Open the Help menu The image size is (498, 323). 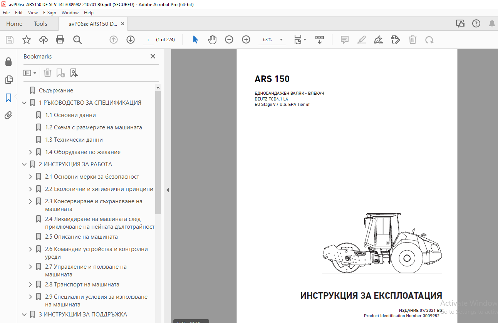coord(89,13)
